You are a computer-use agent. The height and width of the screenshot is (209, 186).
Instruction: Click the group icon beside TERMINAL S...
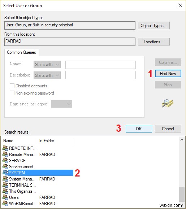tap(5, 185)
